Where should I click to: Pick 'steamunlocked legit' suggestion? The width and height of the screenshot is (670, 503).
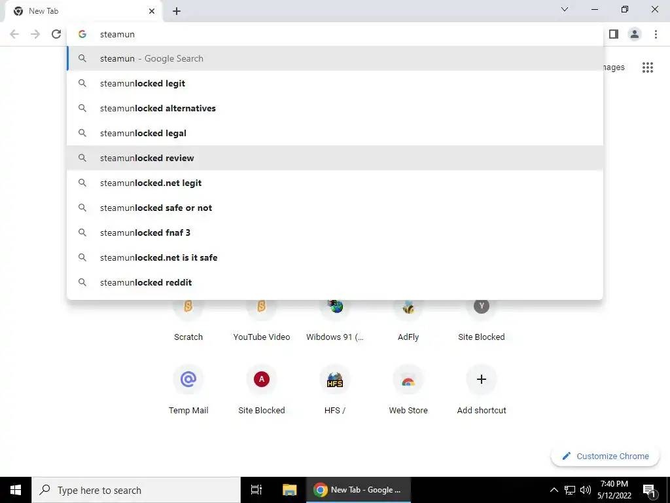click(x=335, y=83)
